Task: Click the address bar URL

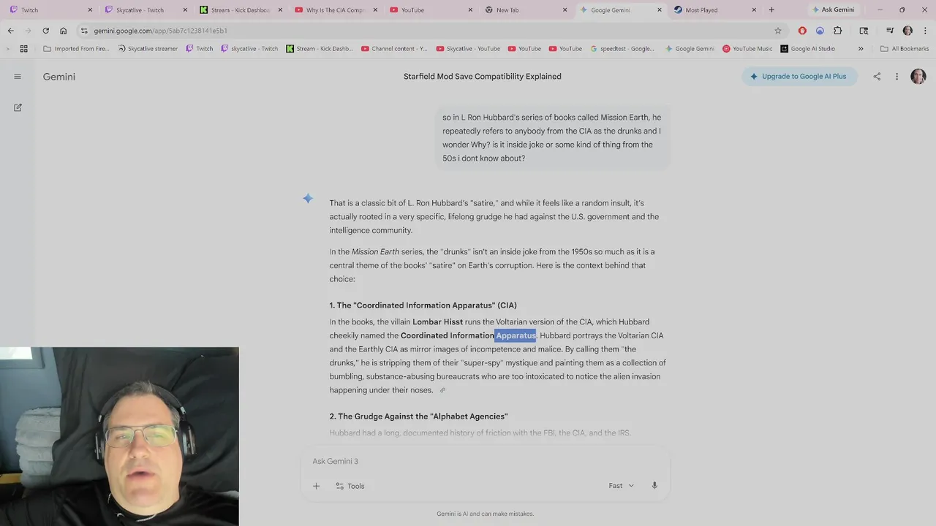Action: [160, 31]
